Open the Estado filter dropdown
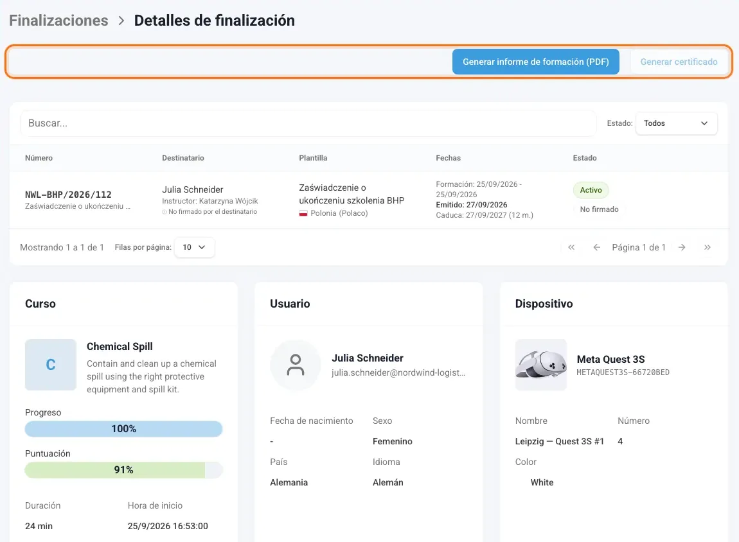This screenshot has width=739, height=542. pos(676,123)
